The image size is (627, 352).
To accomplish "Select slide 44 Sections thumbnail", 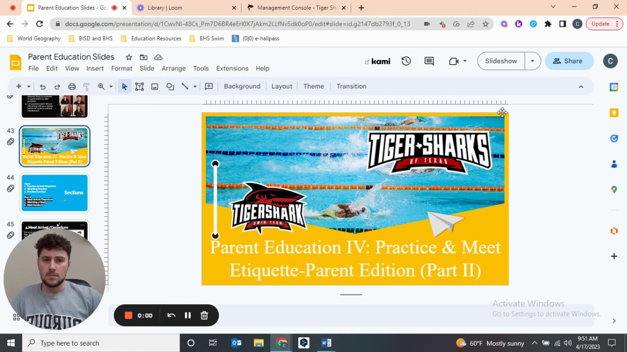I will click(x=54, y=193).
